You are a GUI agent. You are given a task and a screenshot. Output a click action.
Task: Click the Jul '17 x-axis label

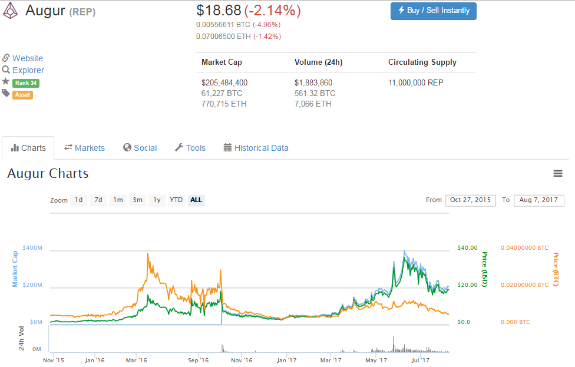click(420, 360)
